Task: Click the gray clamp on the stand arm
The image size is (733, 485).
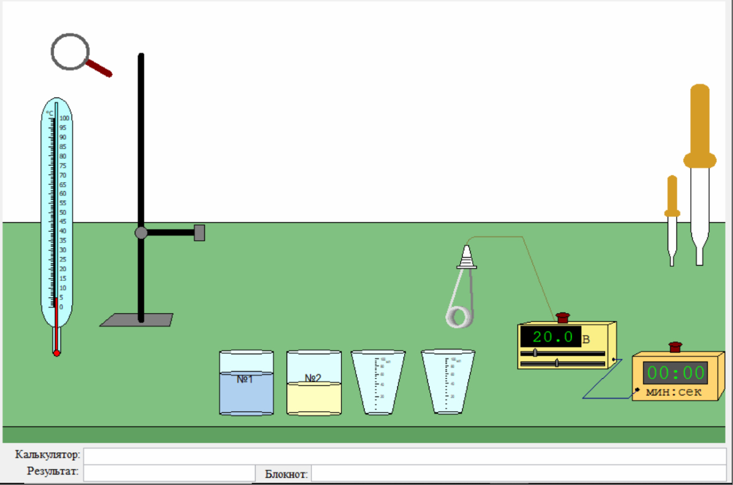Action: [199, 232]
